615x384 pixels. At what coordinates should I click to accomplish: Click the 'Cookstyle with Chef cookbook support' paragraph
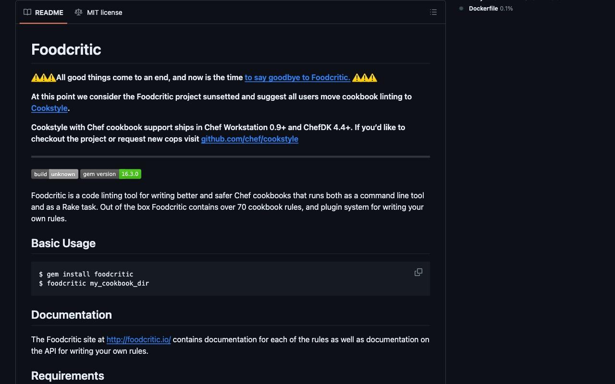click(x=218, y=133)
